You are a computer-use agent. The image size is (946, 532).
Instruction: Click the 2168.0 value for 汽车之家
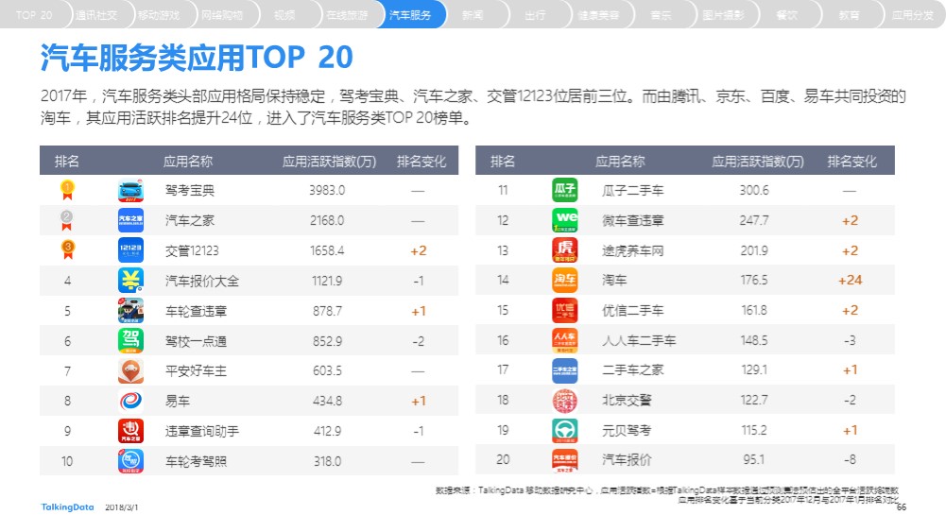[327, 221]
